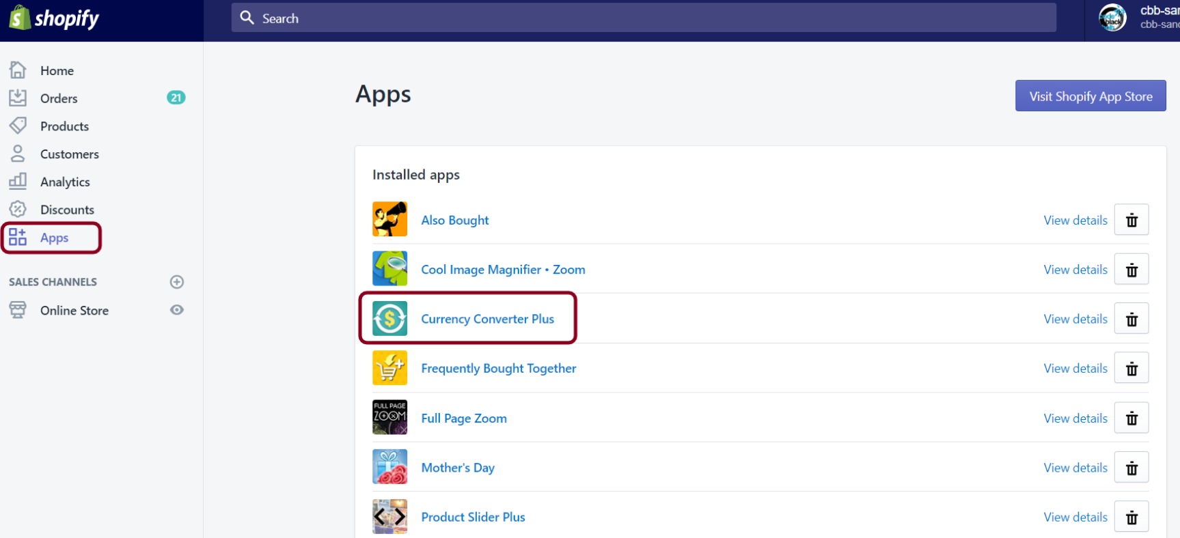View details for Cool Image Magnifier
1180x538 pixels.
[1075, 270]
